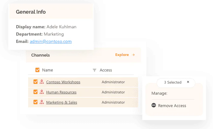Open the Contoso Workshops channel link

(63, 82)
